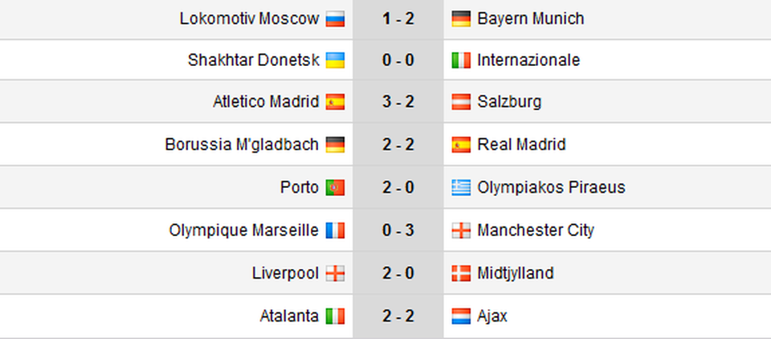Viewport: 771px width, 339px height.
Task: Open the Real Madrid team page
Action: (x=521, y=145)
